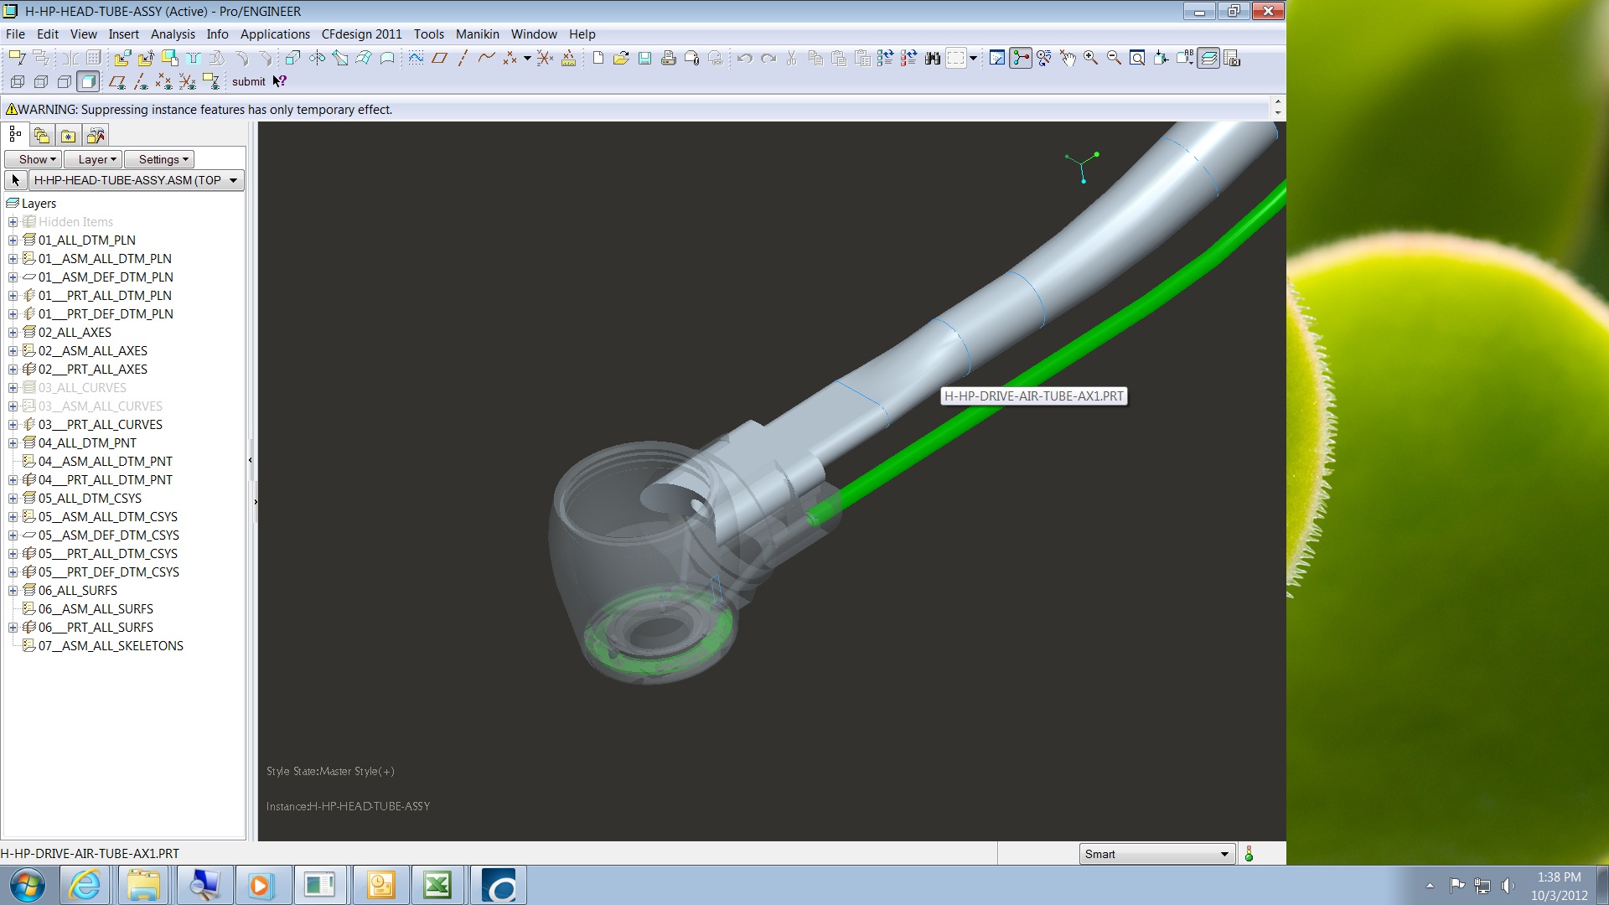Click the submit button in toolbar
This screenshot has width=1609, height=905.
click(x=248, y=81)
